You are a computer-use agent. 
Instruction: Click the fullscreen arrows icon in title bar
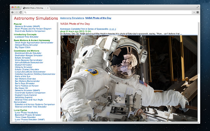coord(198,7)
